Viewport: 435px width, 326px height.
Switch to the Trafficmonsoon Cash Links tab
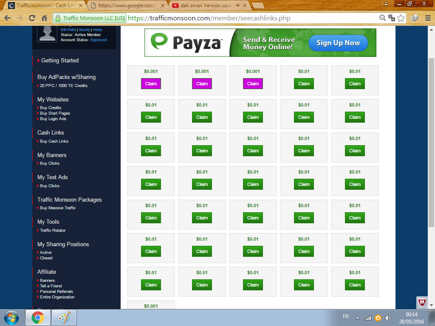click(x=45, y=5)
